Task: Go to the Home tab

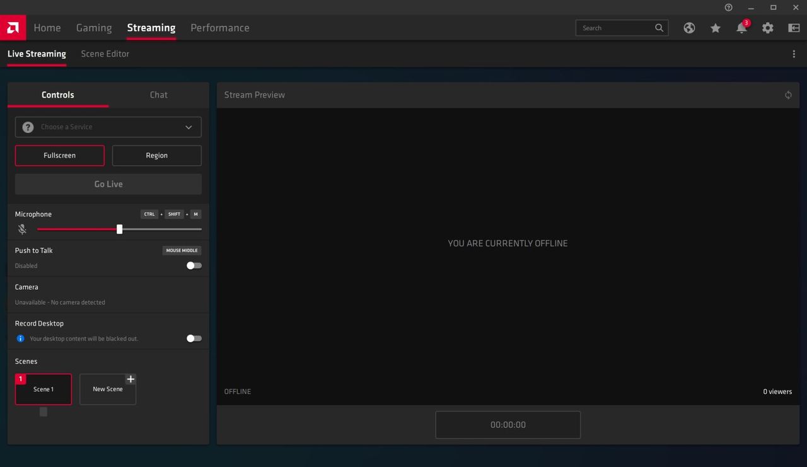Action: 47,28
